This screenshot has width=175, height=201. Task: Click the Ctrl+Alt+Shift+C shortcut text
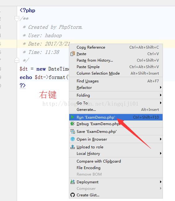coord(144,47)
